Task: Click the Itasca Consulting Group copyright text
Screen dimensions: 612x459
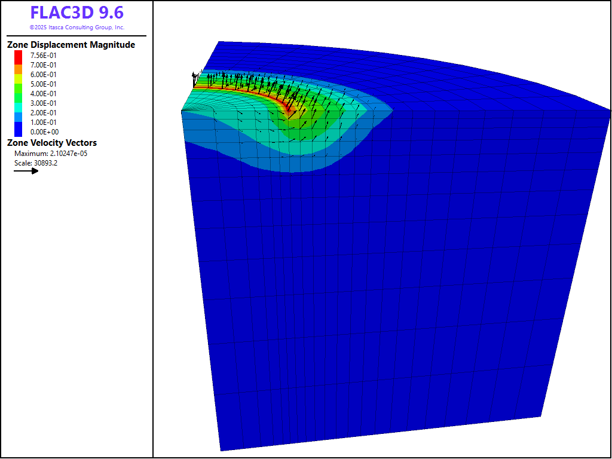Action: pyautogui.click(x=76, y=27)
